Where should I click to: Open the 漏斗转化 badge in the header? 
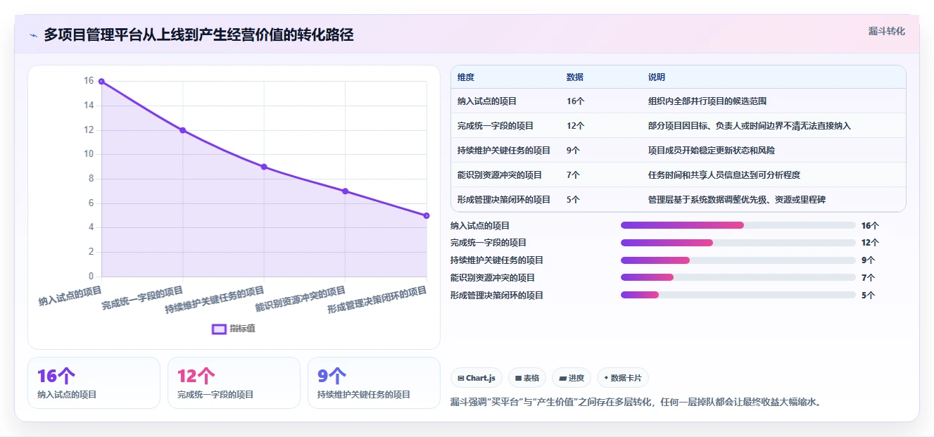tap(886, 32)
